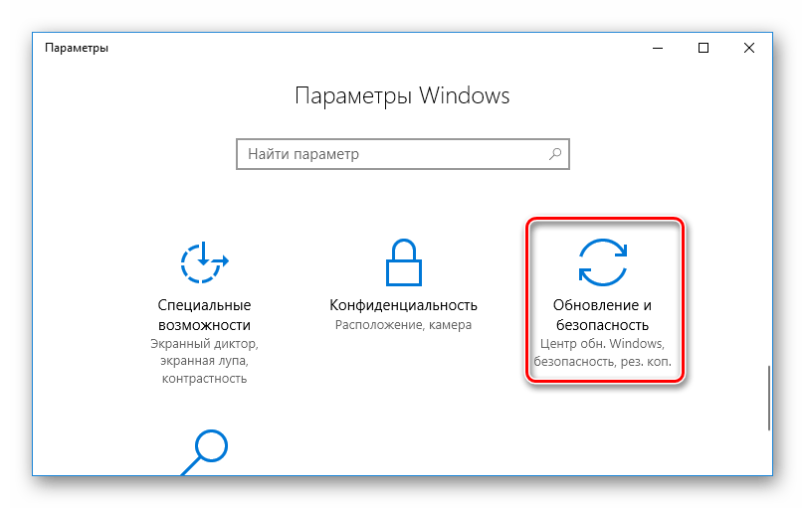Minimize the Параметры window
The height and width of the screenshot is (508, 805).
click(x=658, y=49)
